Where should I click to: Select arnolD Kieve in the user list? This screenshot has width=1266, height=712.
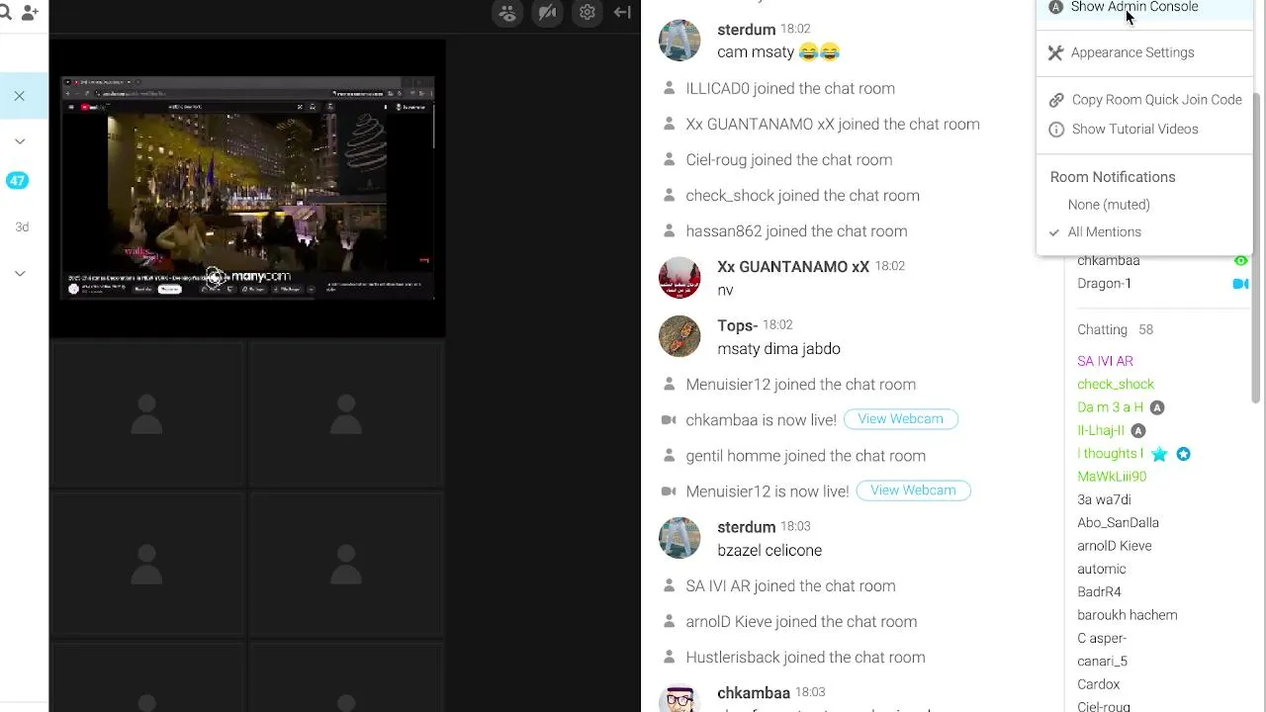coord(1114,546)
